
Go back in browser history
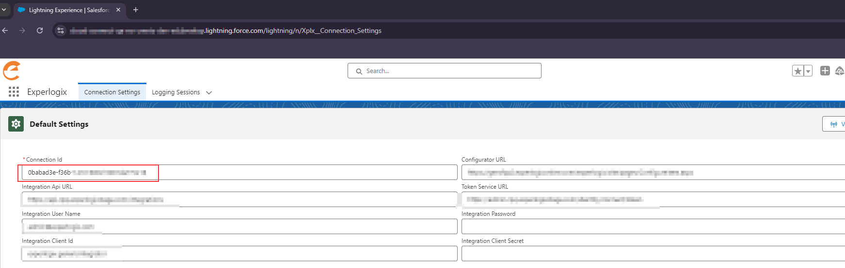(5, 30)
